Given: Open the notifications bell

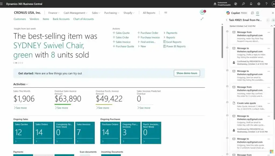Looking at the screenshot, I should pyautogui.click(x=251, y=4).
